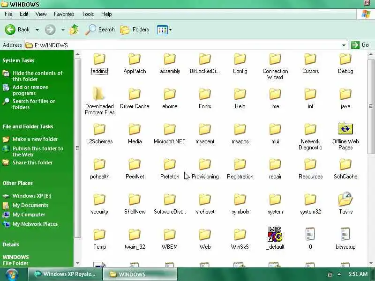Collapse the Details section header

point(10,244)
